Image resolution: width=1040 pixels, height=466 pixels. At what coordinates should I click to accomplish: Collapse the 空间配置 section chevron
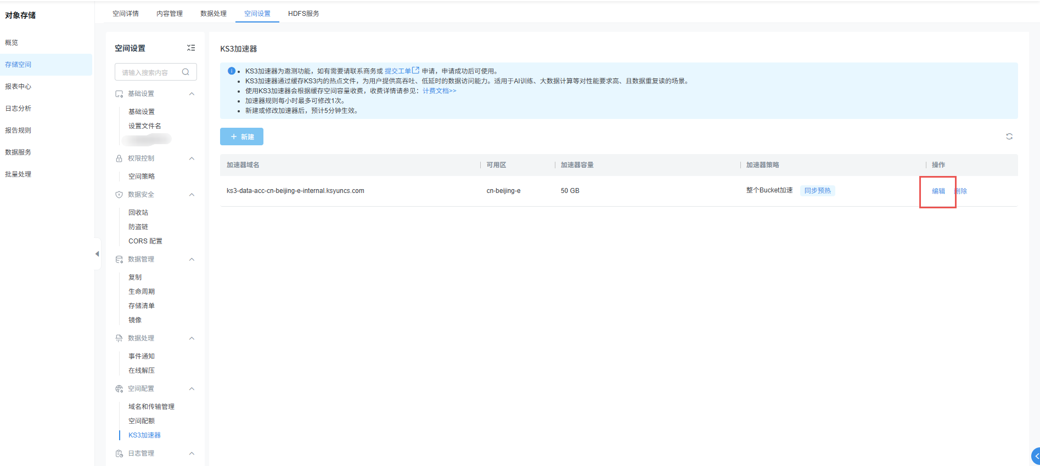[192, 389]
